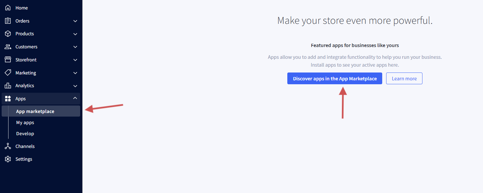The image size is (483, 193).
Task: Click the Marketing tag icon
Action: 8,73
